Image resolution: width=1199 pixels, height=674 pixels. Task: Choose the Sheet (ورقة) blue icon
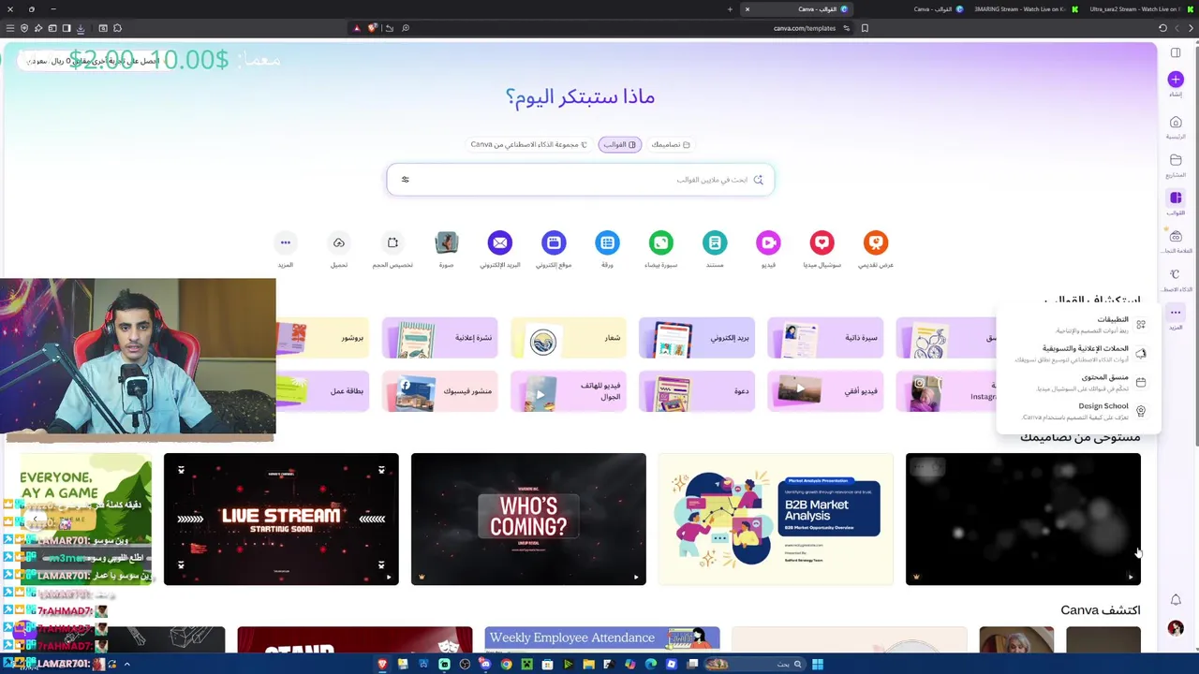pyautogui.click(x=607, y=242)
